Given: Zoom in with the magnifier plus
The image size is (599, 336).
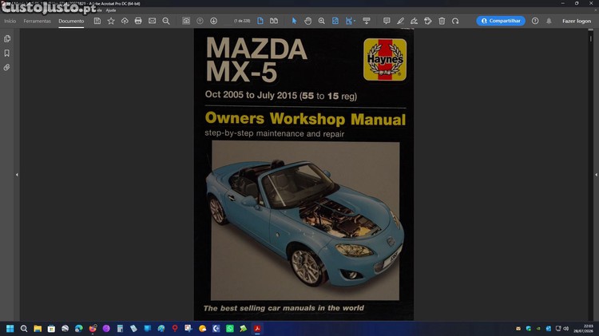Looking at the screenshot, I should pyautogui.click(x=322, y=21).
